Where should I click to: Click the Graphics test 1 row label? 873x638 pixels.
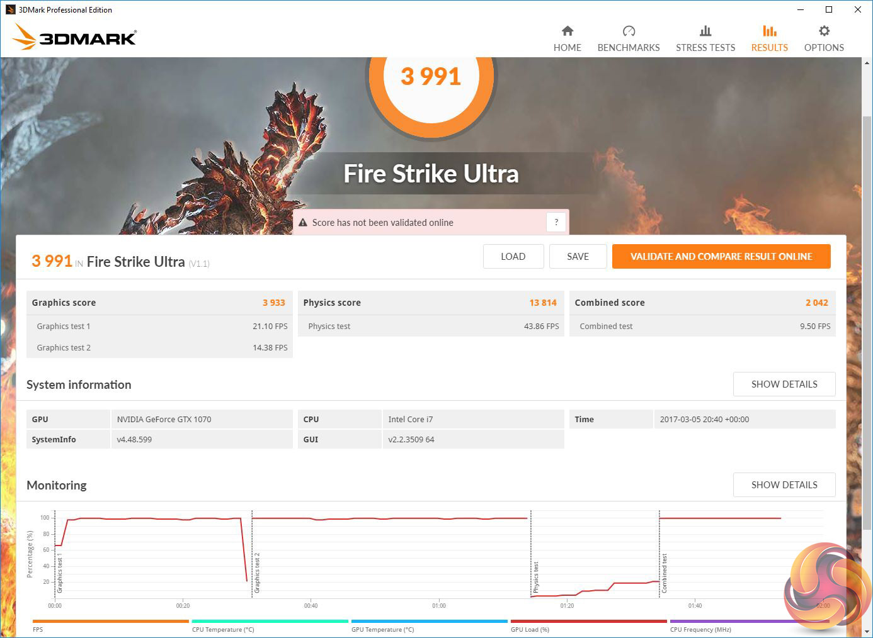pyautogui.click(x=64, y=326)
